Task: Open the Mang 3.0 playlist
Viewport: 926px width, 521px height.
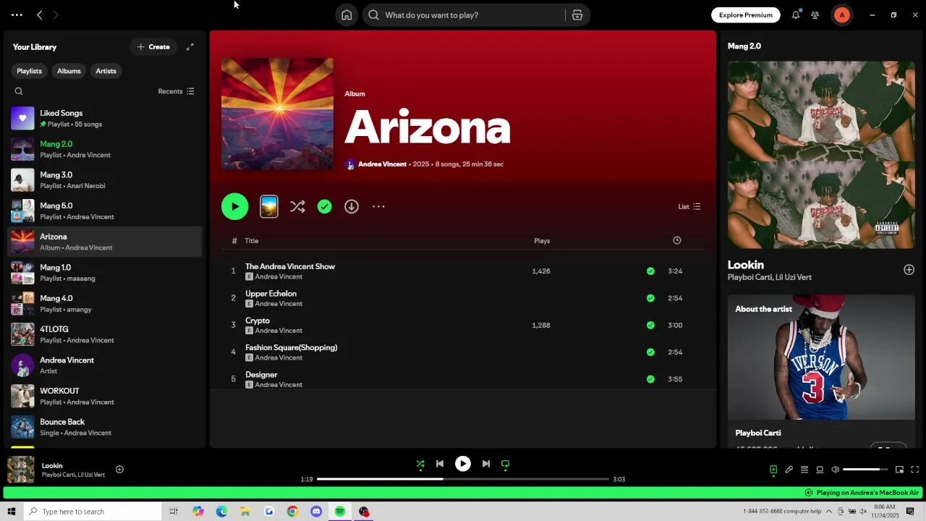Action: point(105,180)
